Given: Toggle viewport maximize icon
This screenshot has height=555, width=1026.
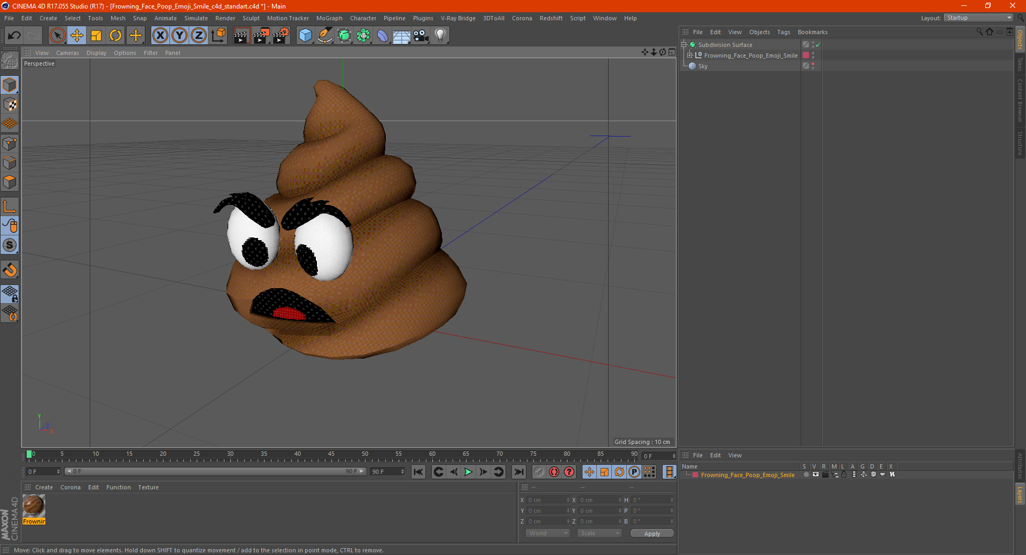Looking at the screenshot, I should [x=672, y=52].
